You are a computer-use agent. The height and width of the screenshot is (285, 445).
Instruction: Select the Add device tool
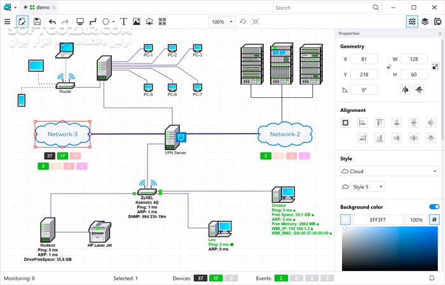click(x=80, y=22)
